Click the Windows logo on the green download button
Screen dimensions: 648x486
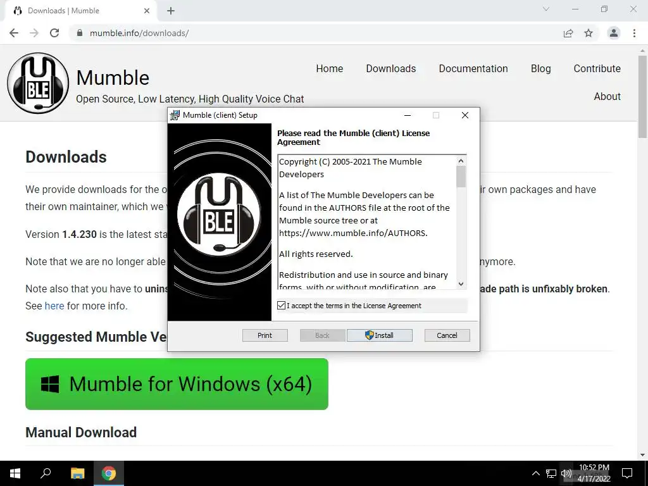tap(50, 384)
